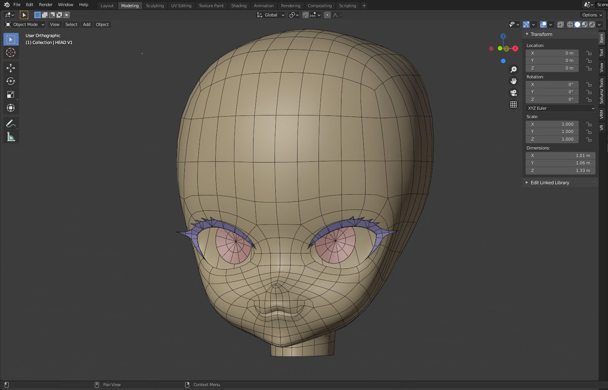608x390 pixels.
Task: Switch to the Sculpting workspace tab
Action: click(155, 6)
